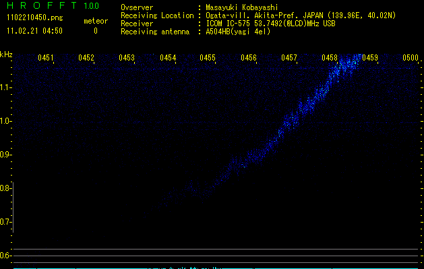This screenshot has width=424, height=269.
Task: Click the HROFFT 1.0.0 title text
Action: tap(53, 5)
